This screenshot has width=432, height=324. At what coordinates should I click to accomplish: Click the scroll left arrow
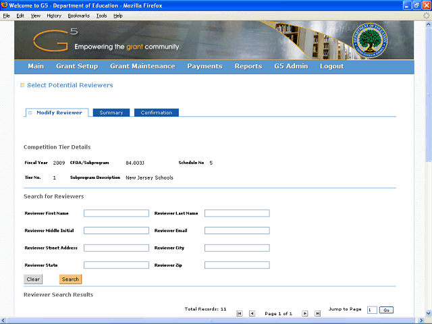coord(3,321)
